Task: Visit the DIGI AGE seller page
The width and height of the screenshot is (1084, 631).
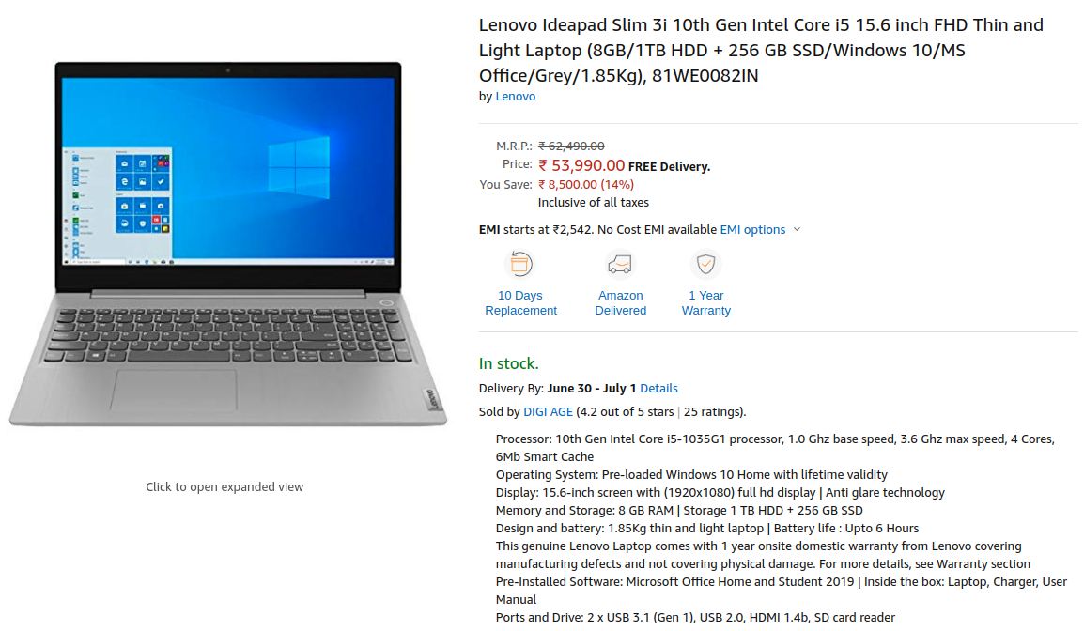Action: pos(548,412)
